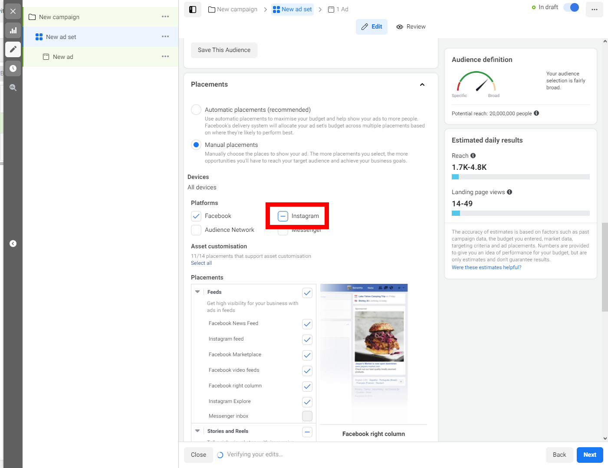Go to New ad set breadcrumb
This screenshot has width=608, height=468.
(292, 9)
